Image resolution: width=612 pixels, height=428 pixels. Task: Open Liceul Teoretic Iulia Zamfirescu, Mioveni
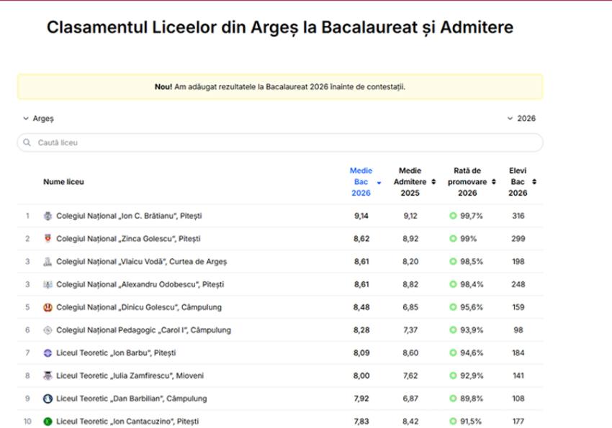pos(130,375)
